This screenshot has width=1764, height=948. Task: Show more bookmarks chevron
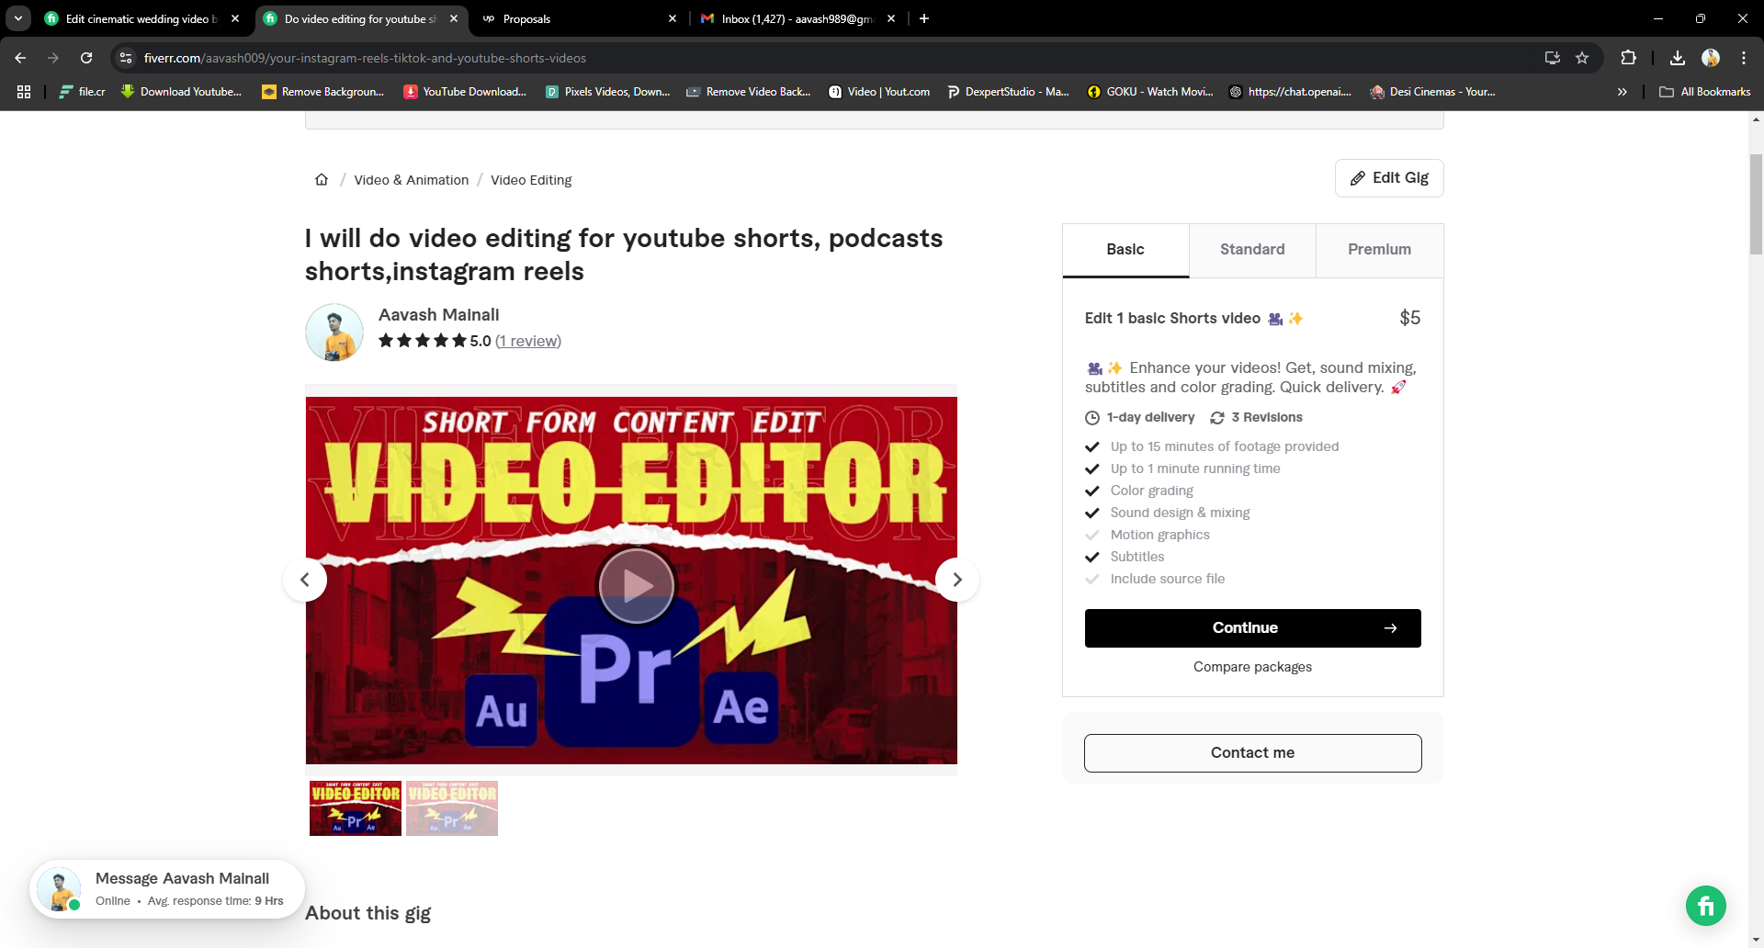point(1623,92)
